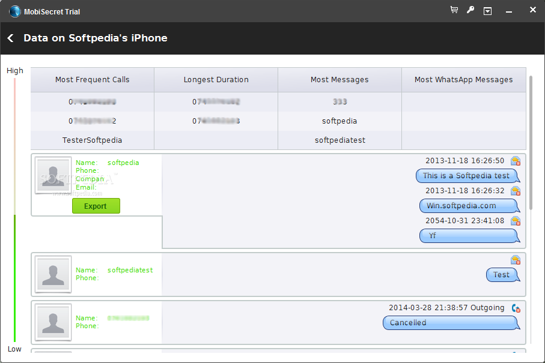Screen dimensions: 545x363
Task: Minimize the MobiSecret window
Action: (509, 12)
